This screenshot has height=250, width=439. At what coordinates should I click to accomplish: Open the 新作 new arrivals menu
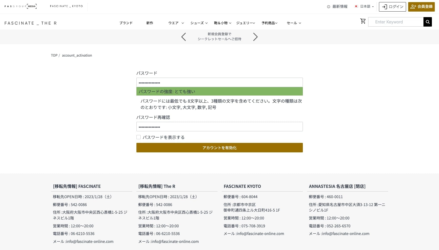(x=150, y=23)
